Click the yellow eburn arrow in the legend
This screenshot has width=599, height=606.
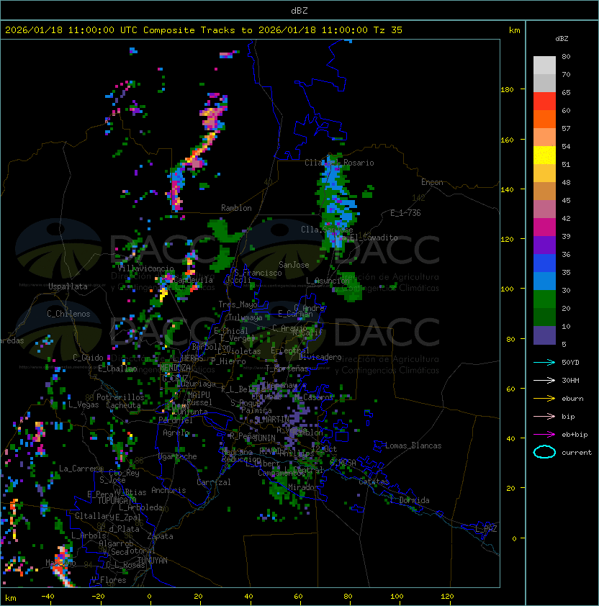point(544,399)
